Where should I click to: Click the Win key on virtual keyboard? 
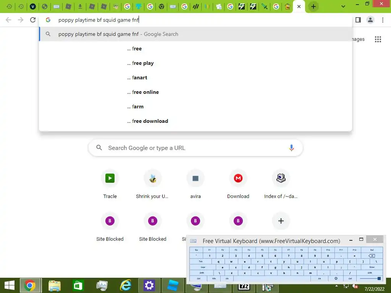(x=214, y=278)
